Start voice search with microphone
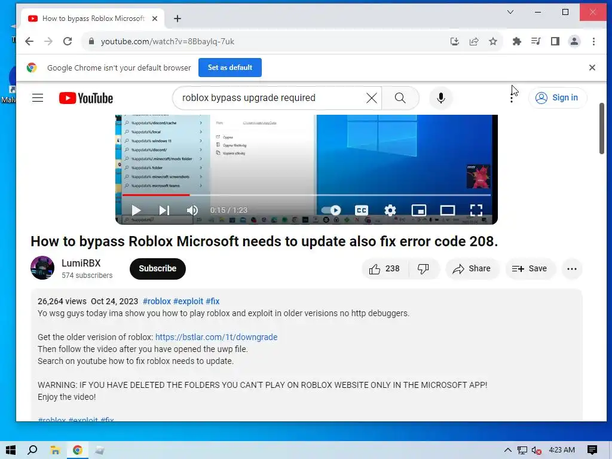The width and height of the screenshot is (612, 459). tap(441, 98)
